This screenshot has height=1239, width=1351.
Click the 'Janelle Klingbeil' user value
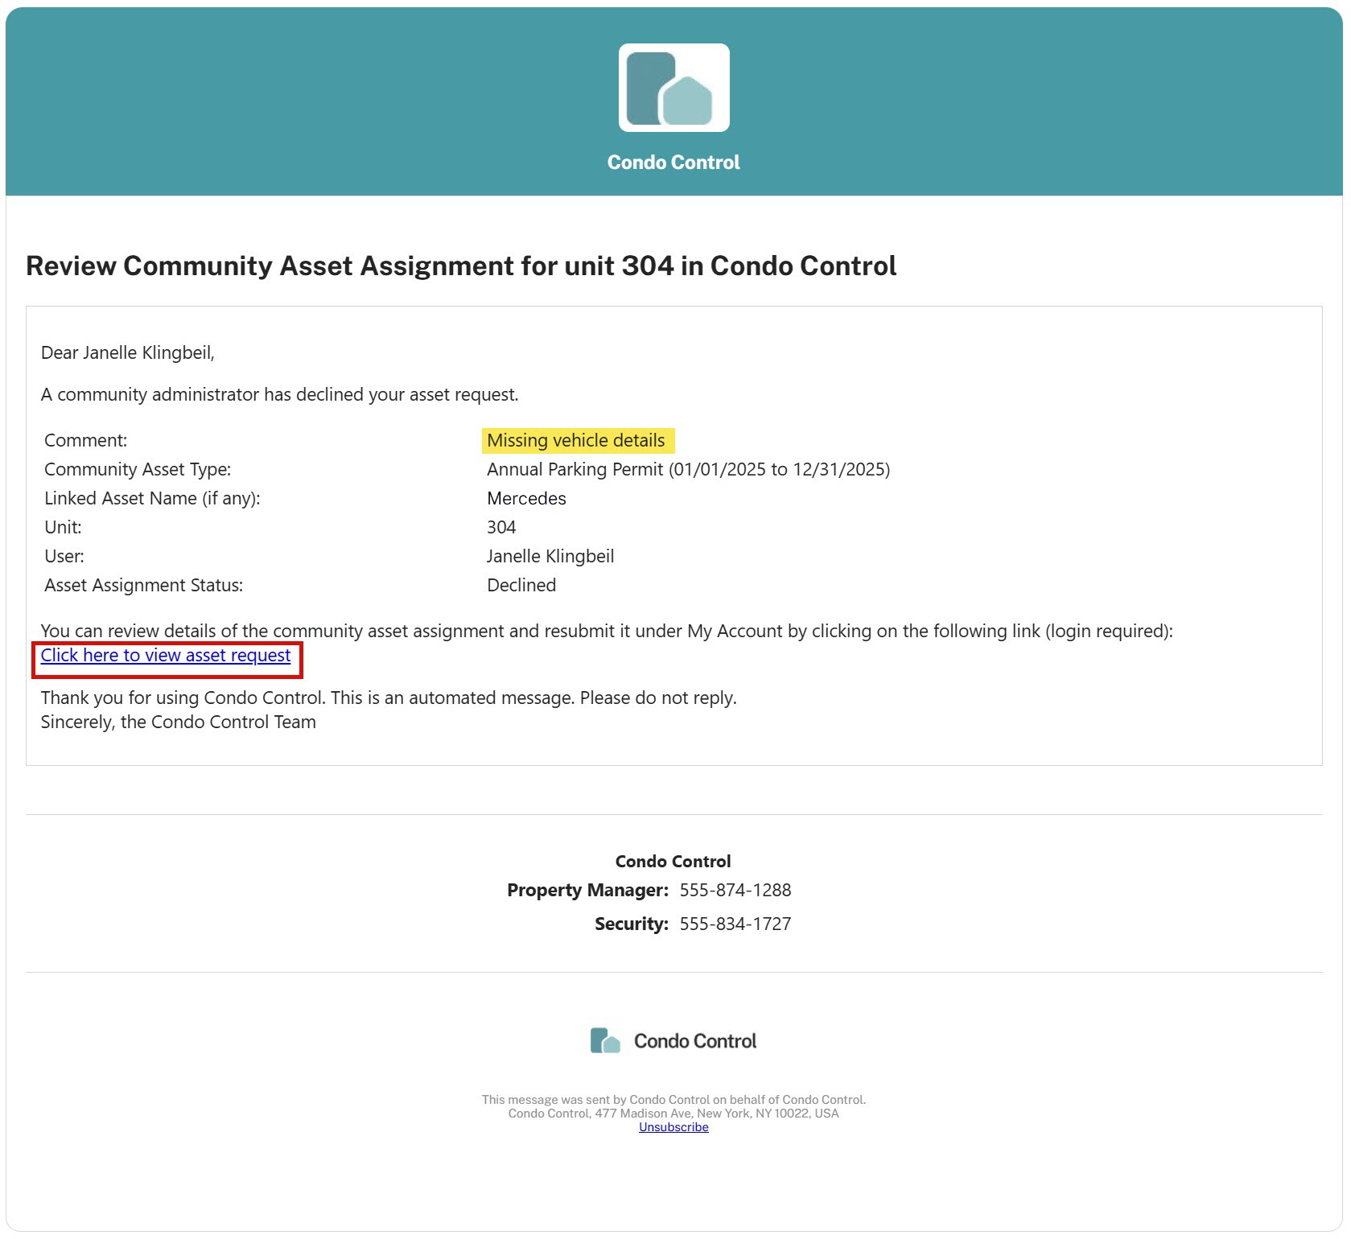pos(550,557)
